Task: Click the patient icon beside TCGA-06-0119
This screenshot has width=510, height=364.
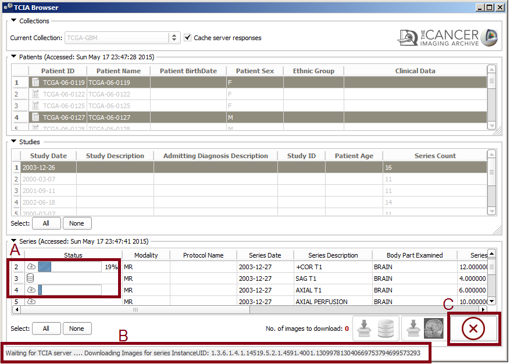Action: click(x=35, y=83)
